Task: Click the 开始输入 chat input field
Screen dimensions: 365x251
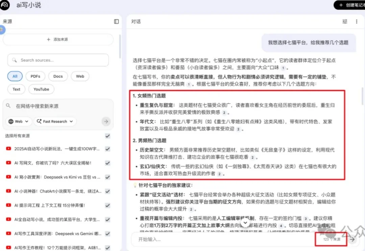Action: tap(169, 240)
